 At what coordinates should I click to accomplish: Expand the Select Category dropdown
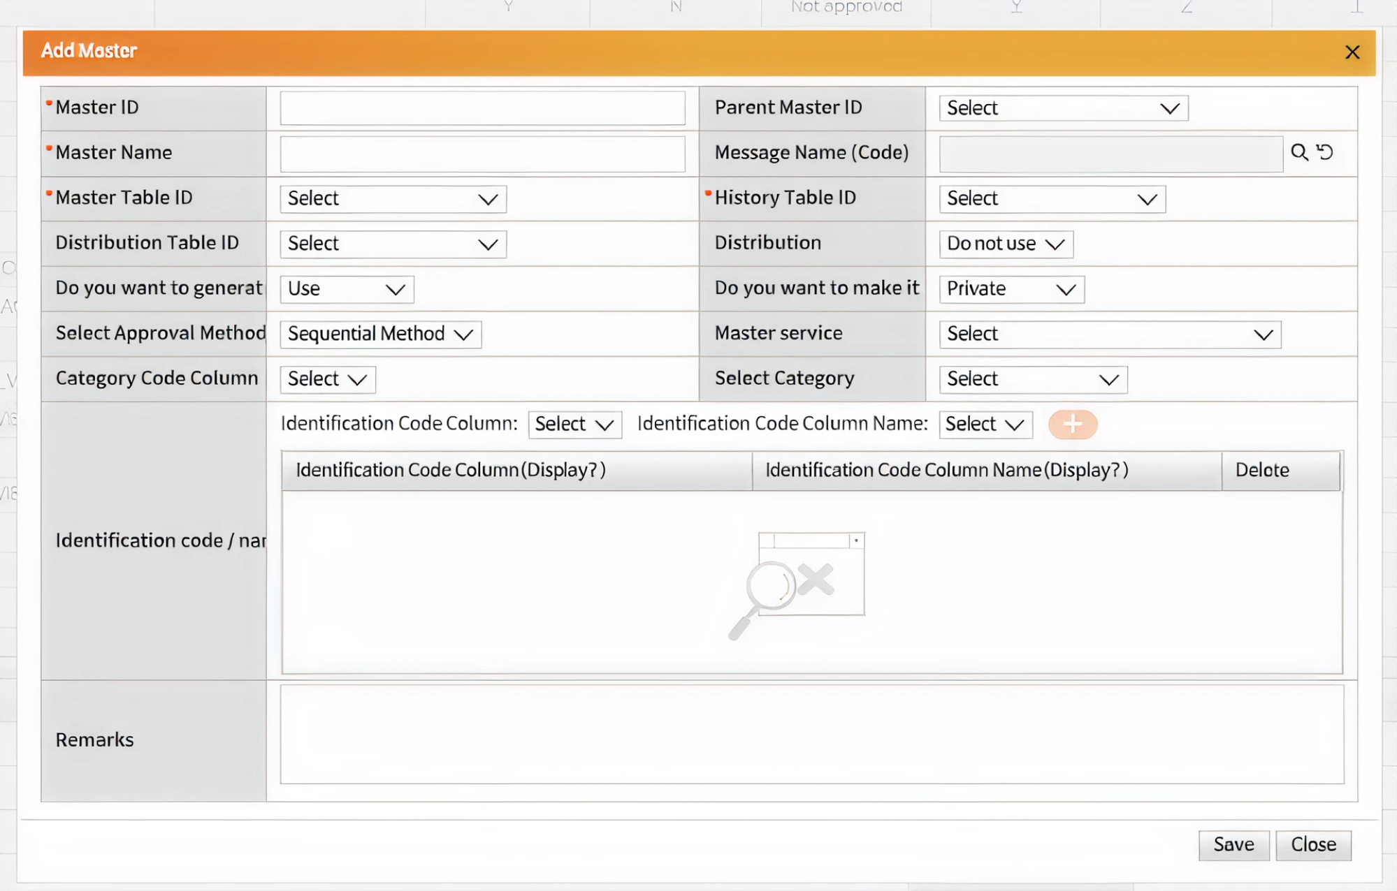pos(1032,379)
